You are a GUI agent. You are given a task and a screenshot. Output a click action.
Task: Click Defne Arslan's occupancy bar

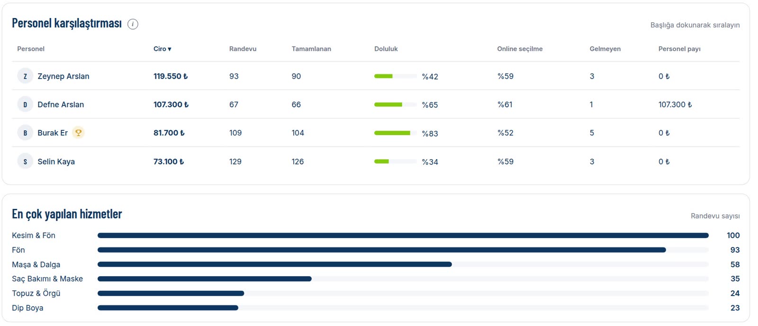pos(396,105)
